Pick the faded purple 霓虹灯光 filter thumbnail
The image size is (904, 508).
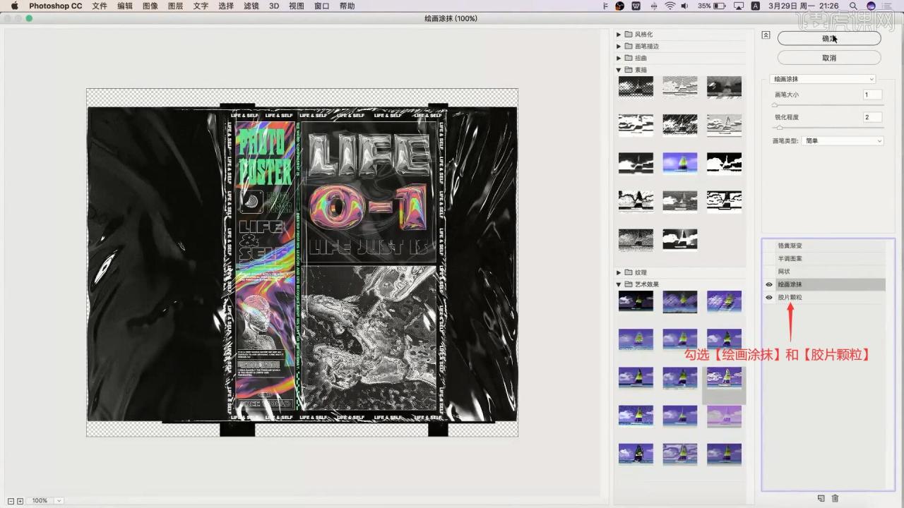click(x=724, y=416)
